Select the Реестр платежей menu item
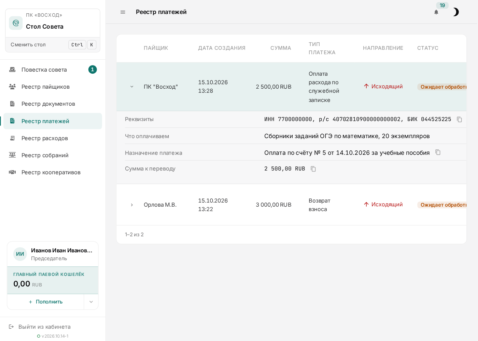The image size is (478, 341). coord(53,121)
